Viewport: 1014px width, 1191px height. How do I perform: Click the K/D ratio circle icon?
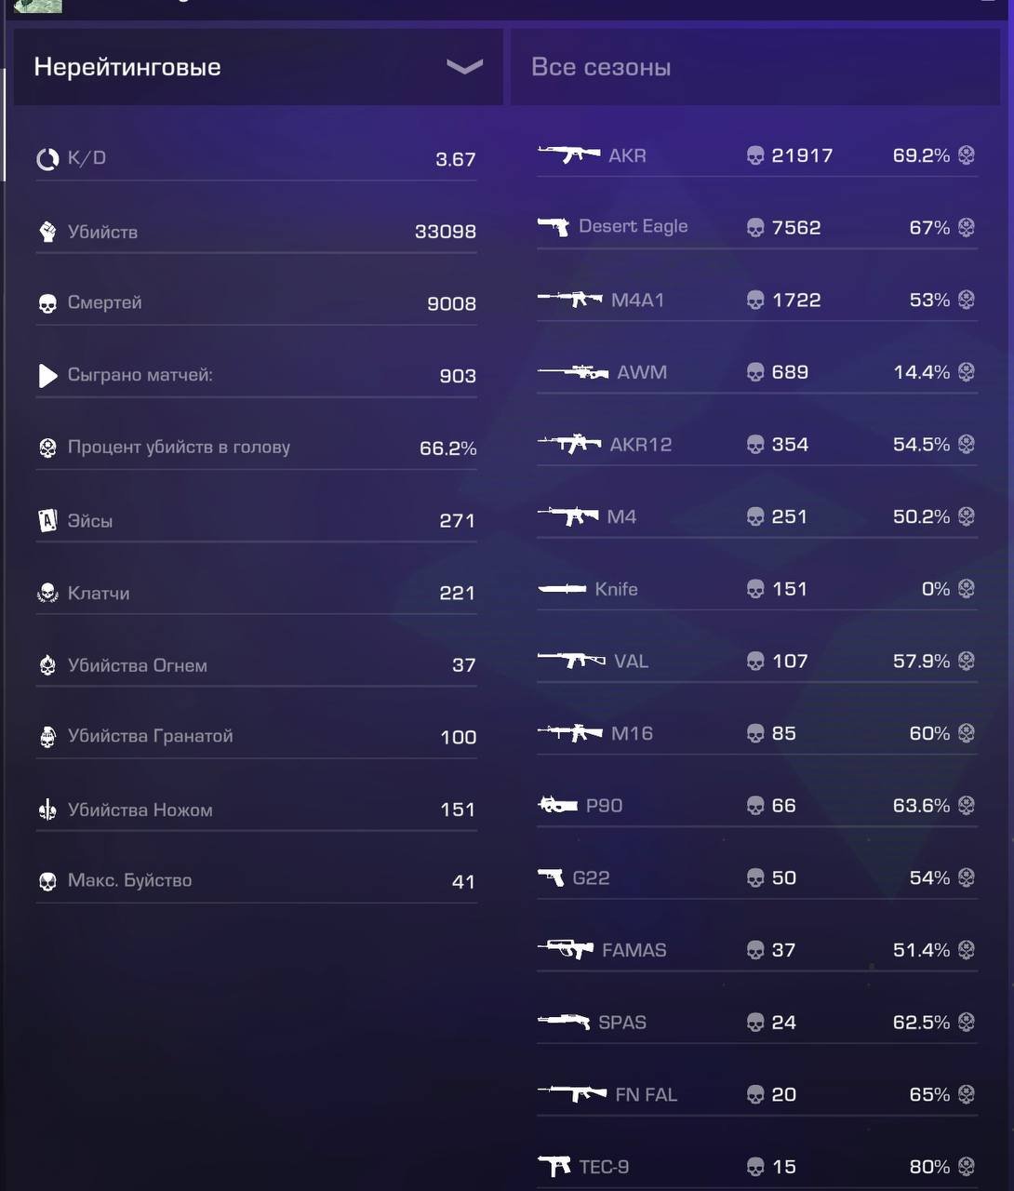47,159
